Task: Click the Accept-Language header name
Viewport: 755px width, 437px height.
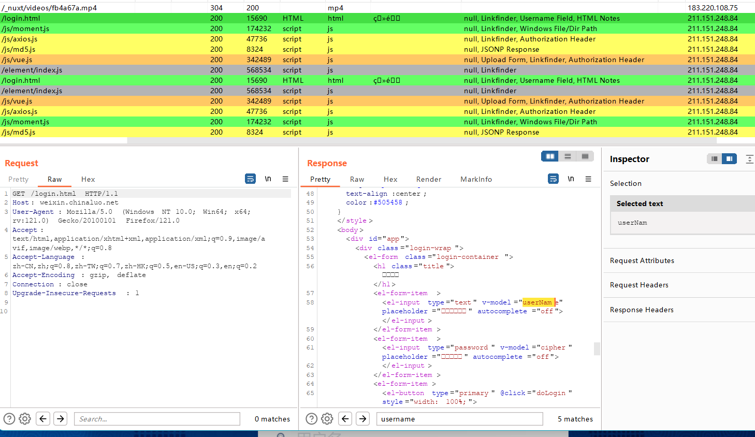Action: (43, 257)
